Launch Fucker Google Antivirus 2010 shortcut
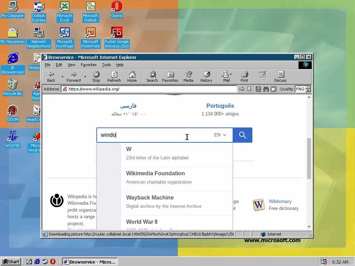 click(116, 38)
